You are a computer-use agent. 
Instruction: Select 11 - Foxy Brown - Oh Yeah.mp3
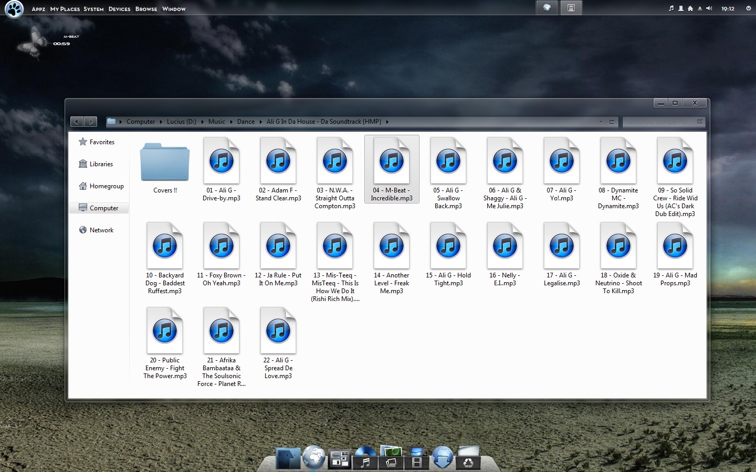point(222,255)
